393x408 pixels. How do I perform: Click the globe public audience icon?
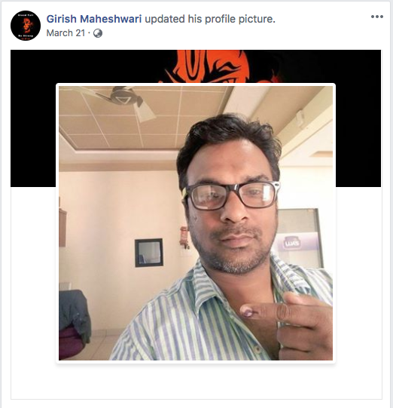click(98, 33)
